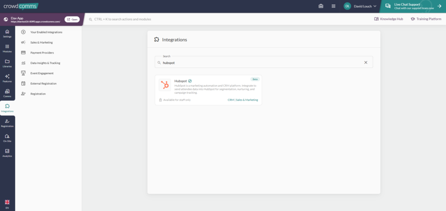Click the integrations search input field

pos(261,62)
